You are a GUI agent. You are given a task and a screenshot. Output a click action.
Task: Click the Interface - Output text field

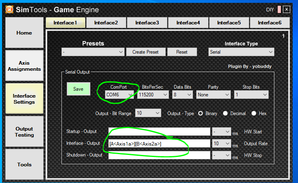(159, 144)
